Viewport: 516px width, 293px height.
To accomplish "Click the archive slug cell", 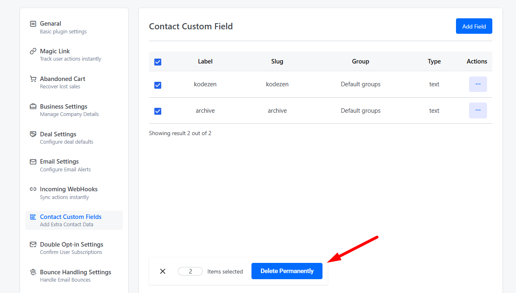I will pos(277,111).
